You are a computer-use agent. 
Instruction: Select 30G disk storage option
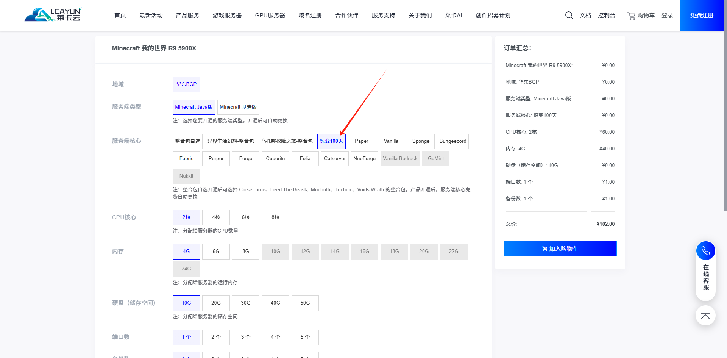click(246, 303)
